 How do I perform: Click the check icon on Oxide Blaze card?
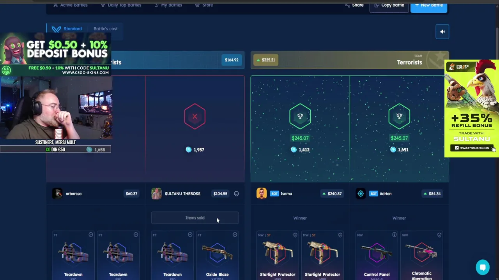(x=235, y=235)
